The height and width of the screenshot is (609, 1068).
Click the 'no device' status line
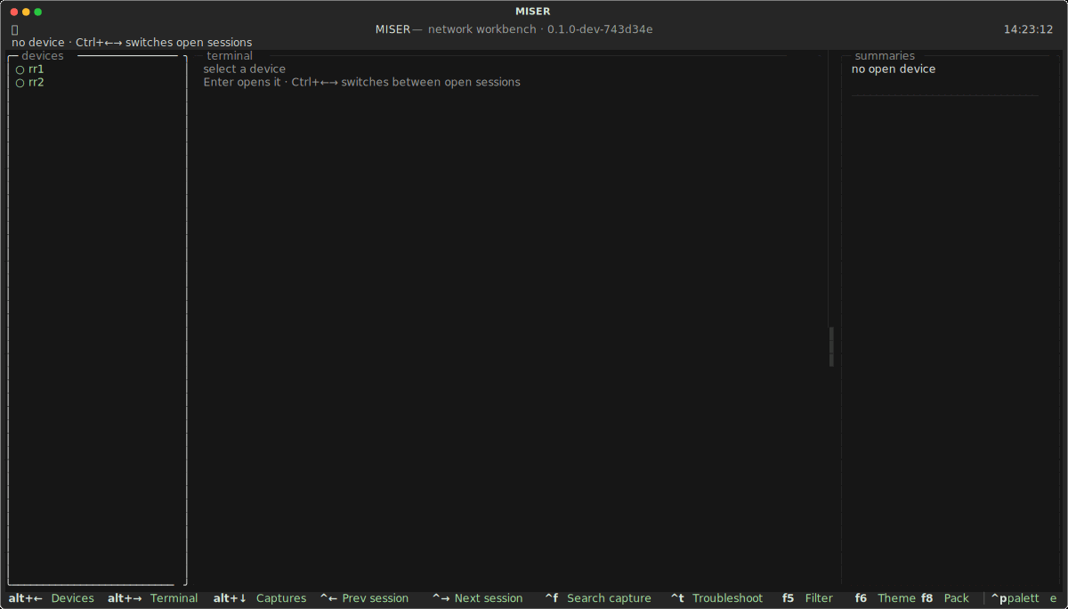(x=132, y=42)
